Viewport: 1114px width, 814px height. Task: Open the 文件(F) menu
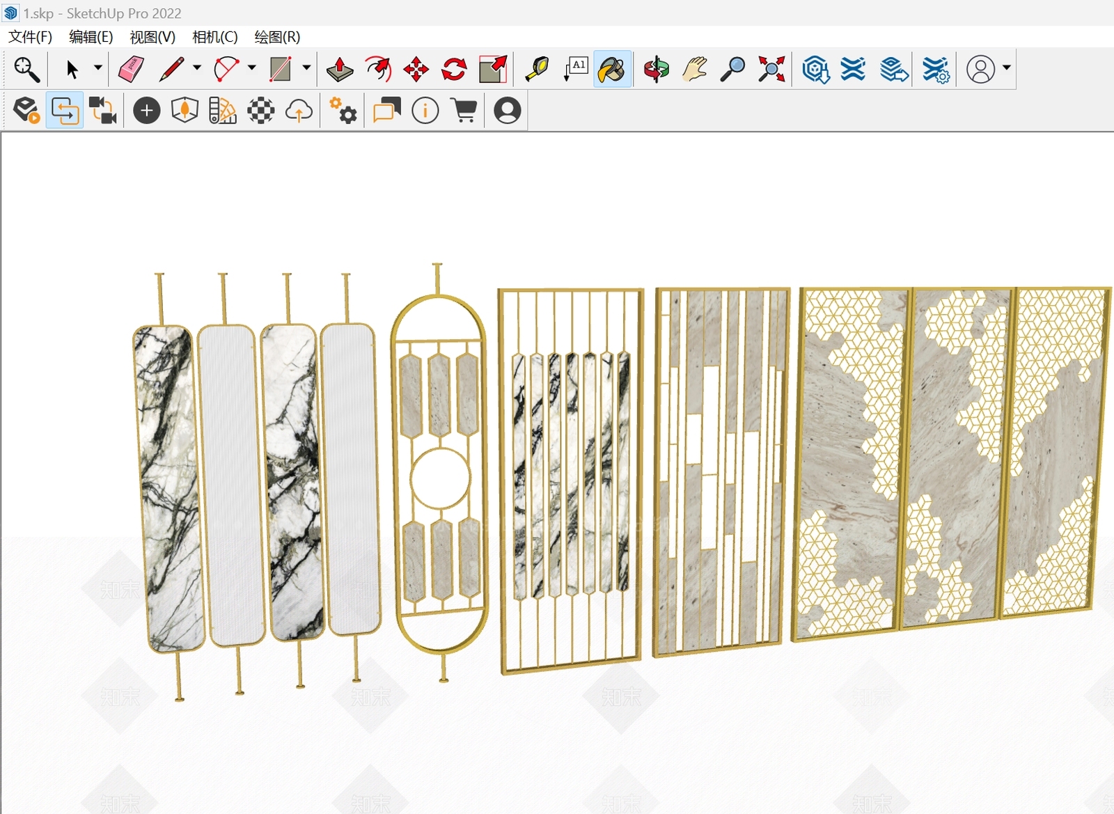click(x=31, y=37)
